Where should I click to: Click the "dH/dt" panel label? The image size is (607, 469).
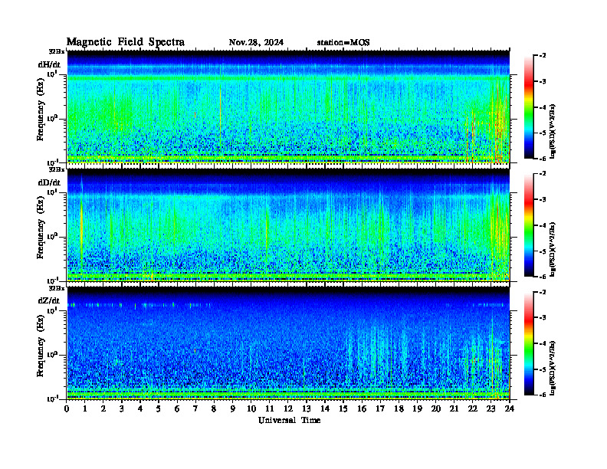point(49,64)
